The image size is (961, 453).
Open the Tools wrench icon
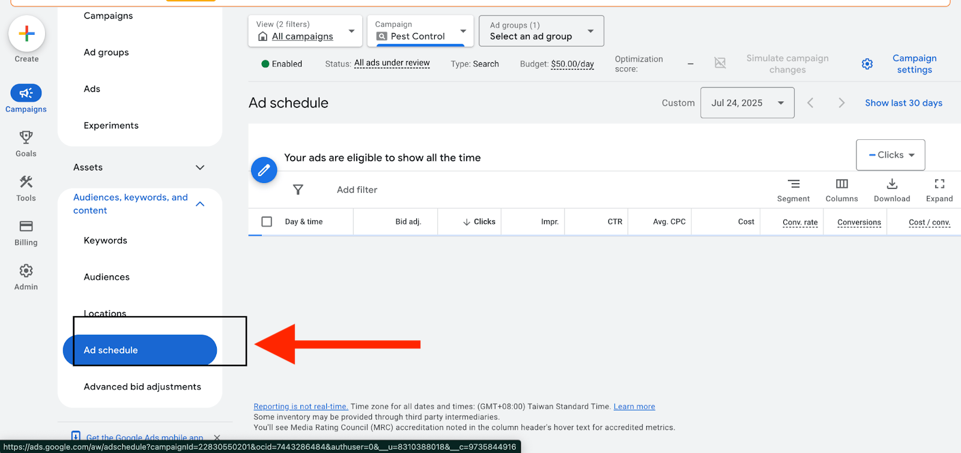(26, 182)
